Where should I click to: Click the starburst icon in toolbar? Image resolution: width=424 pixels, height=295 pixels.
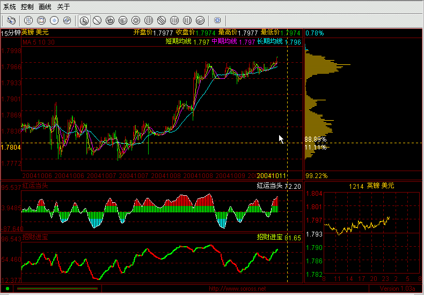pyautogui.click(x=54, y=20)
